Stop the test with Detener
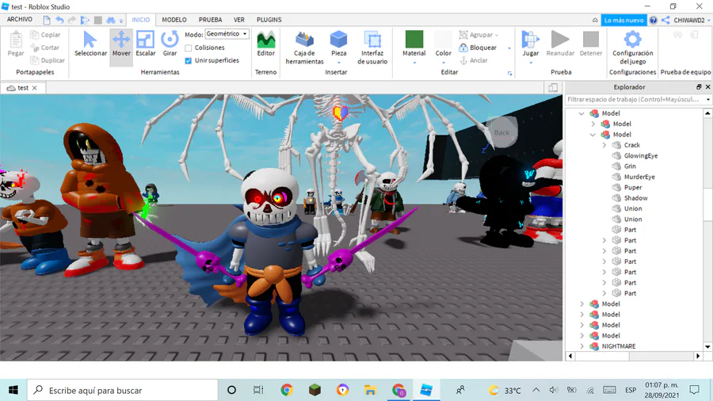 (591, 44)
